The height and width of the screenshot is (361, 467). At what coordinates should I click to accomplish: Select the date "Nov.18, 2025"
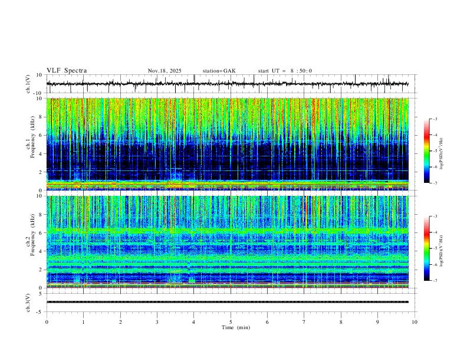pos(165,71)
